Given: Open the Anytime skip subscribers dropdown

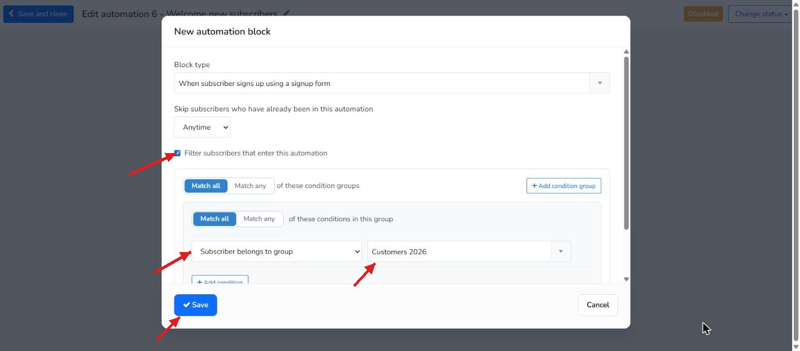Looking at the screenshot, I should click(x=202, y=127).
